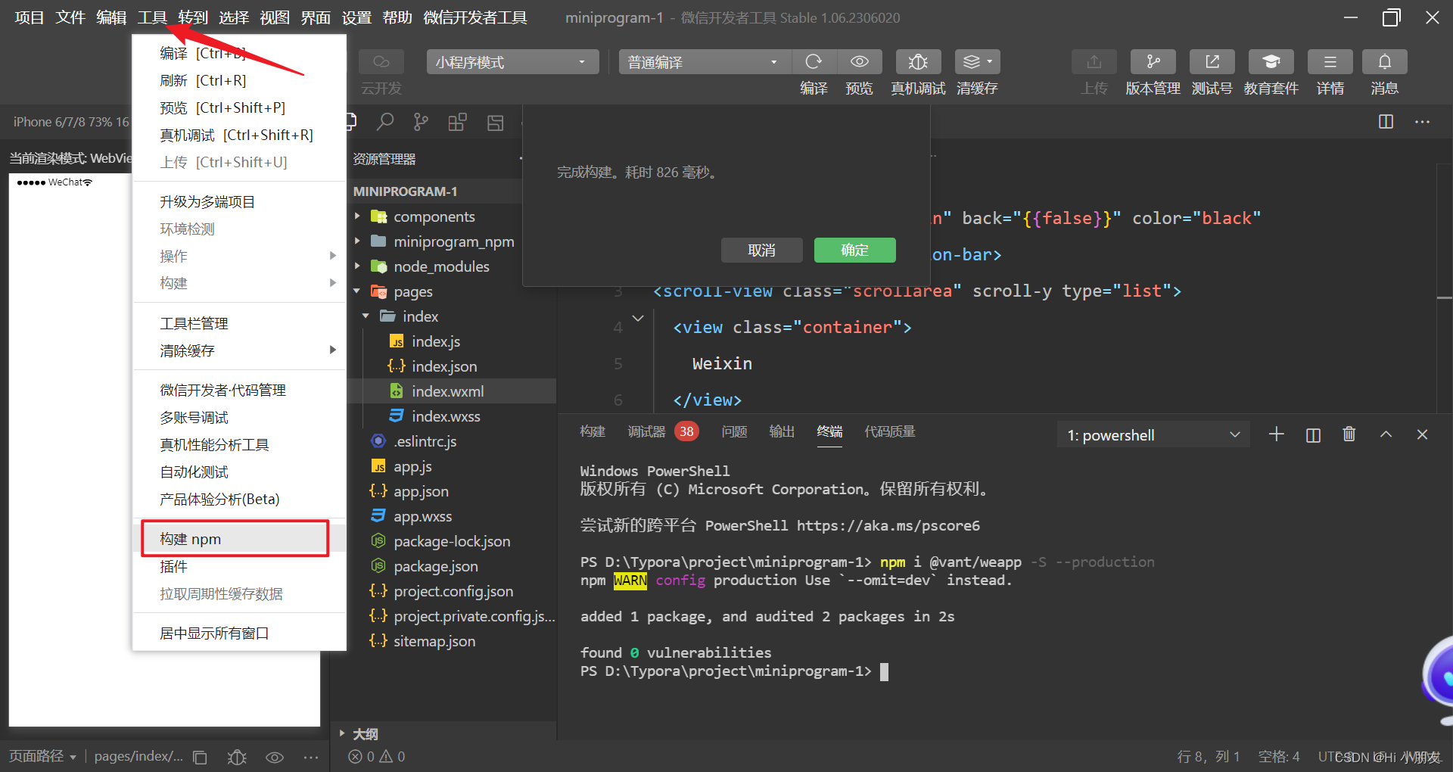The height and width of the screenshot is (772, 1453).
Task: Fold the code at line 4
Action: click(x=638, y=319)
